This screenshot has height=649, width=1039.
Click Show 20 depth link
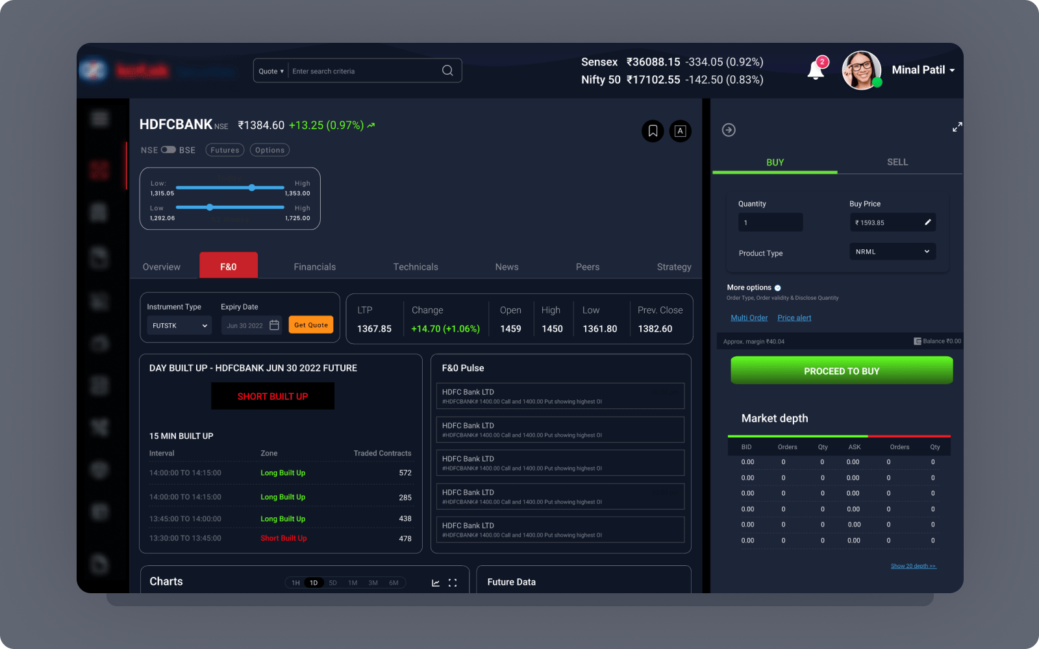pyautogui.click(x=913, y=566)
